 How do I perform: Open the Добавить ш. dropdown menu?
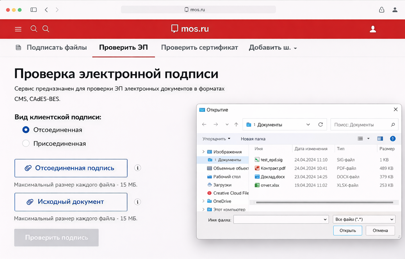pos(273,47)
